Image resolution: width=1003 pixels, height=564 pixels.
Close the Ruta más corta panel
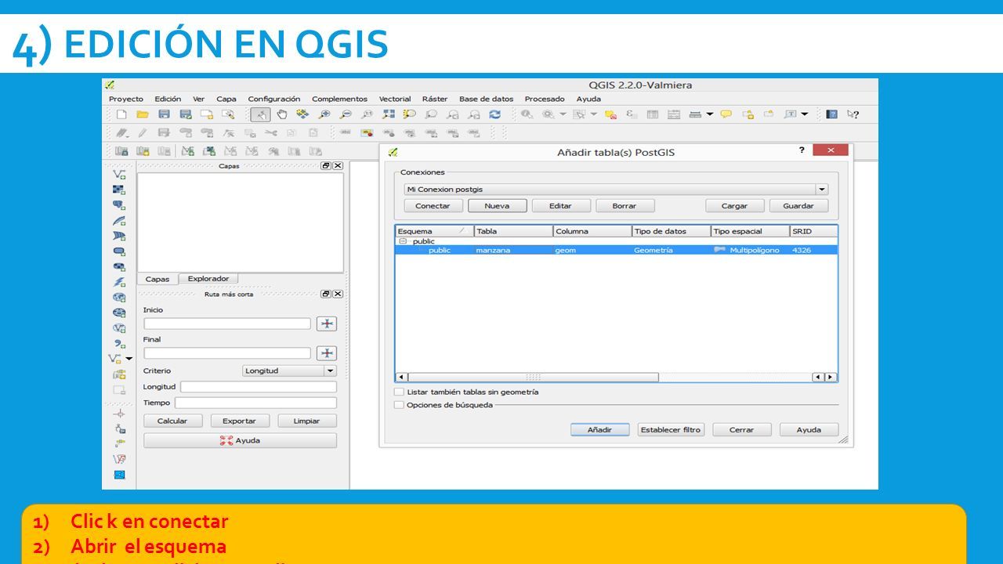[x=338, y=294]
